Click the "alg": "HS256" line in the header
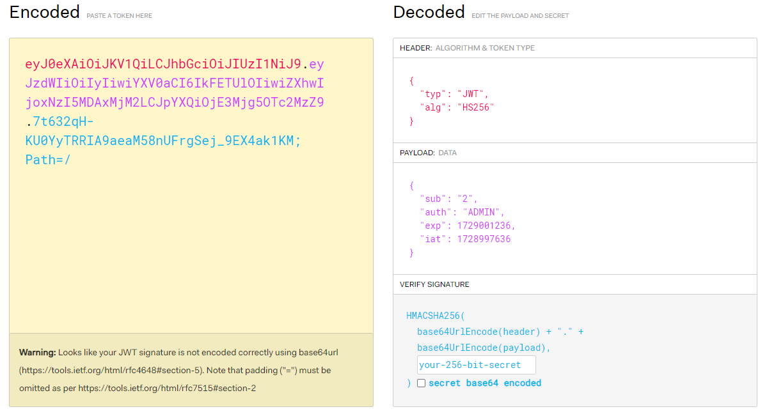Screen dimensions: 767x416 [457, 107]
